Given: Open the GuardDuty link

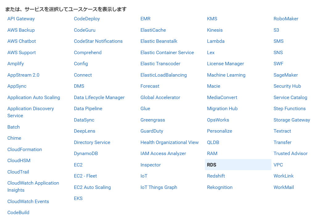Looking at the screenshot, I should pyautogui.click(x=152, y=131).
